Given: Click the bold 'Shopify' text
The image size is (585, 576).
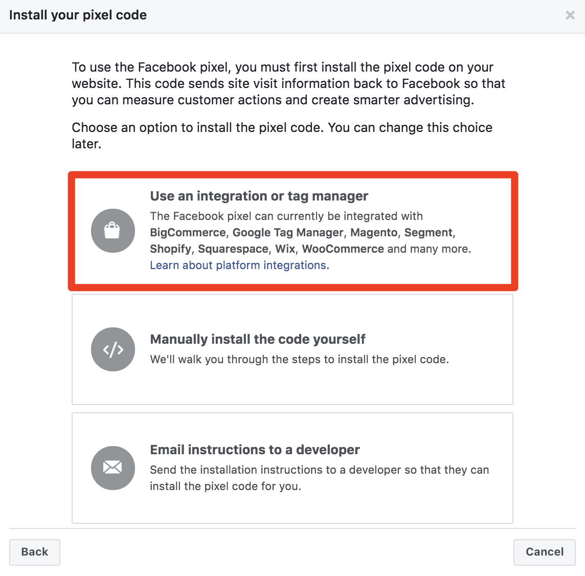Looking at the screenshot, I should (x=170, y=249).
